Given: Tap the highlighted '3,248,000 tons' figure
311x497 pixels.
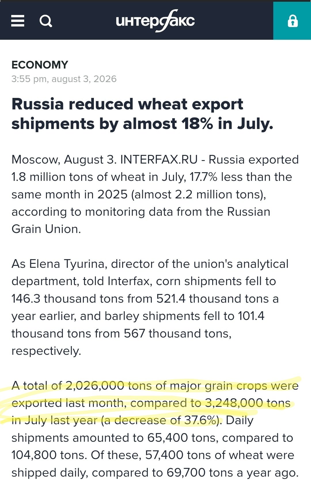Looking at the screenshot, I should [x=248, y=403].
